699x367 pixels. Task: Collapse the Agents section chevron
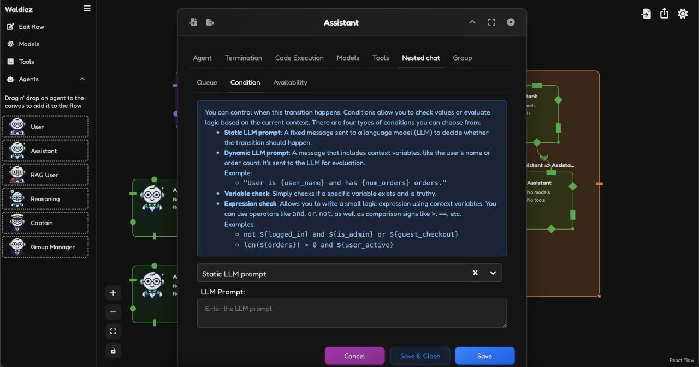[x=82, y=79]
